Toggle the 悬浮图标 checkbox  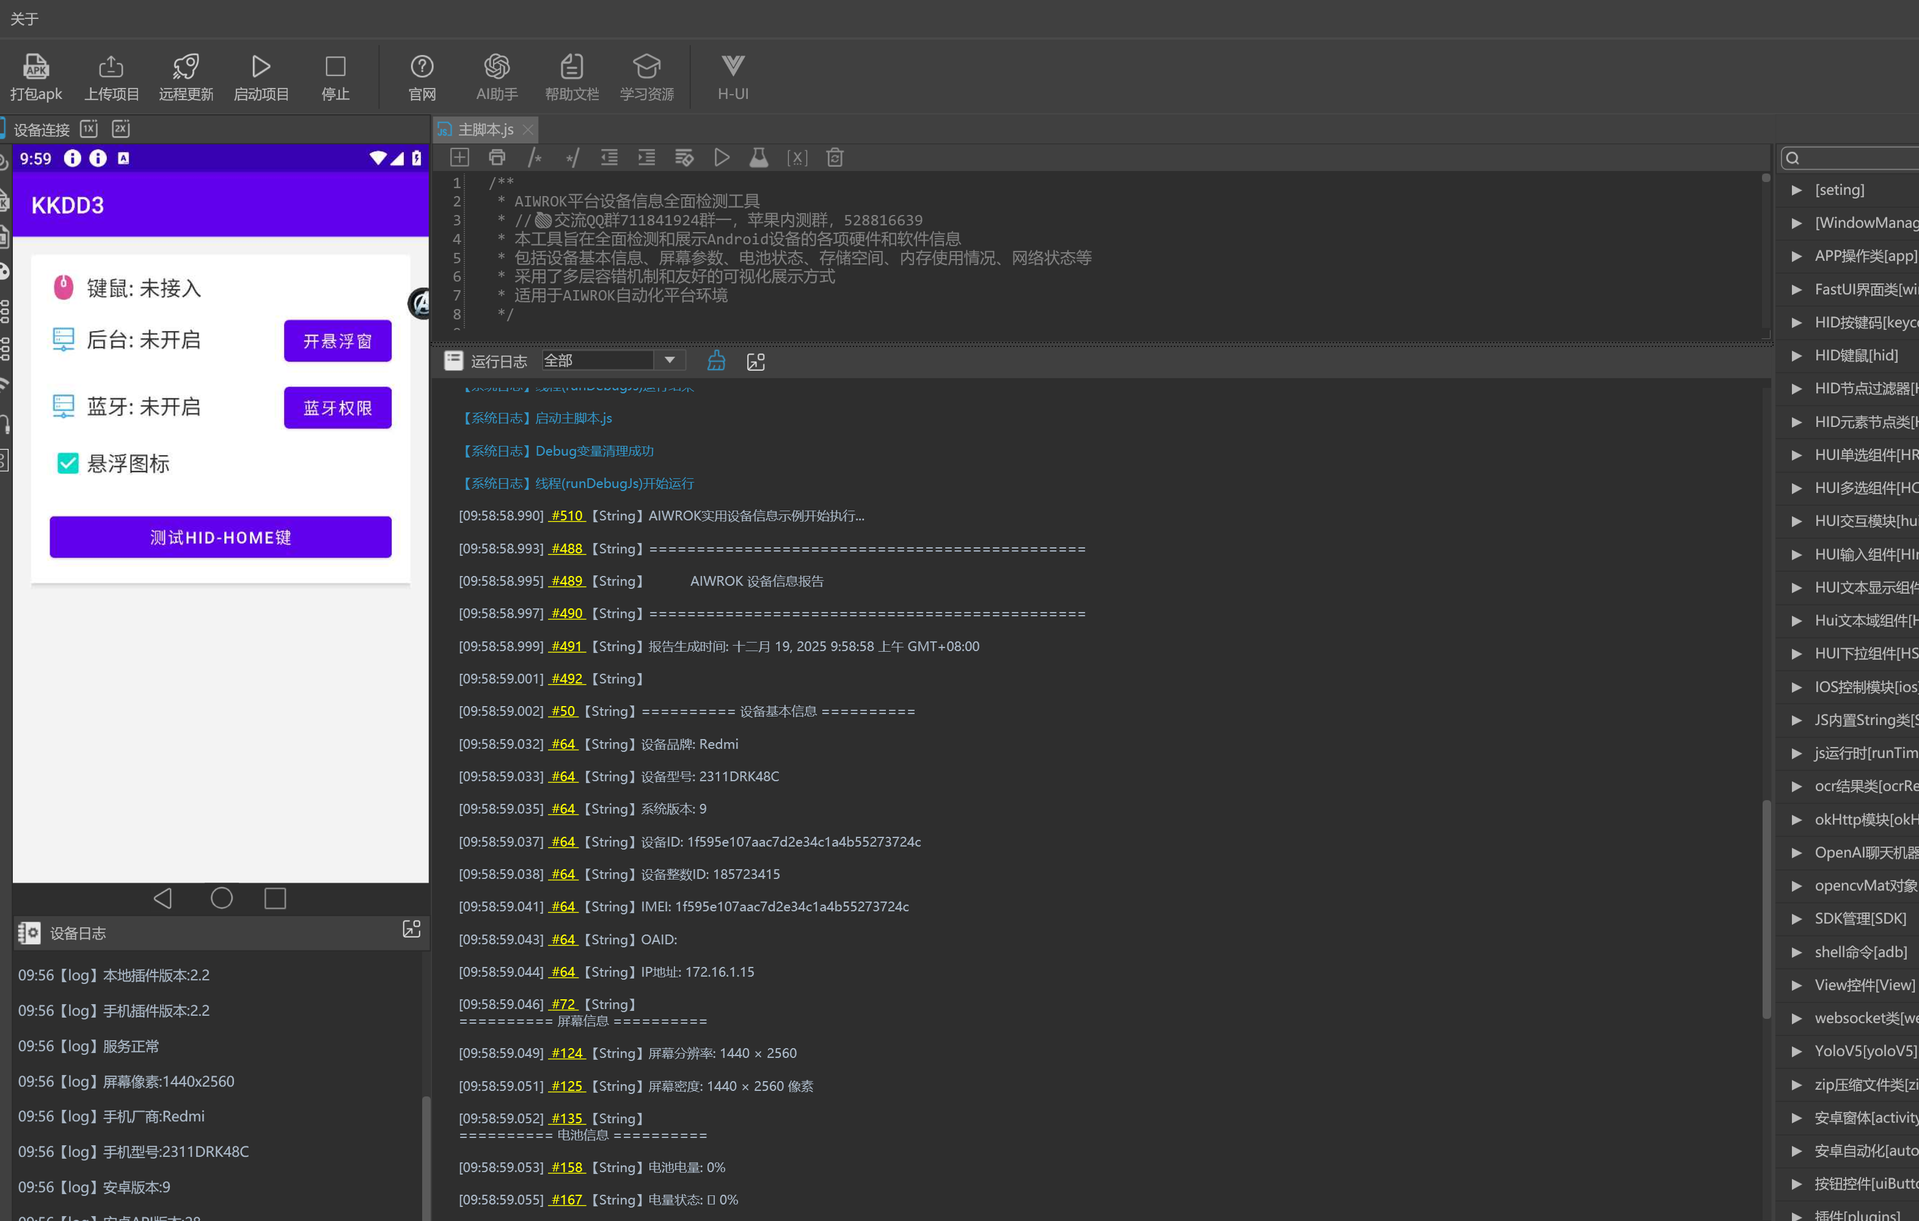click(x=68, y=464)
